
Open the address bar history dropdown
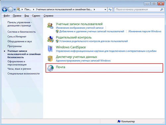coord(105,10)
